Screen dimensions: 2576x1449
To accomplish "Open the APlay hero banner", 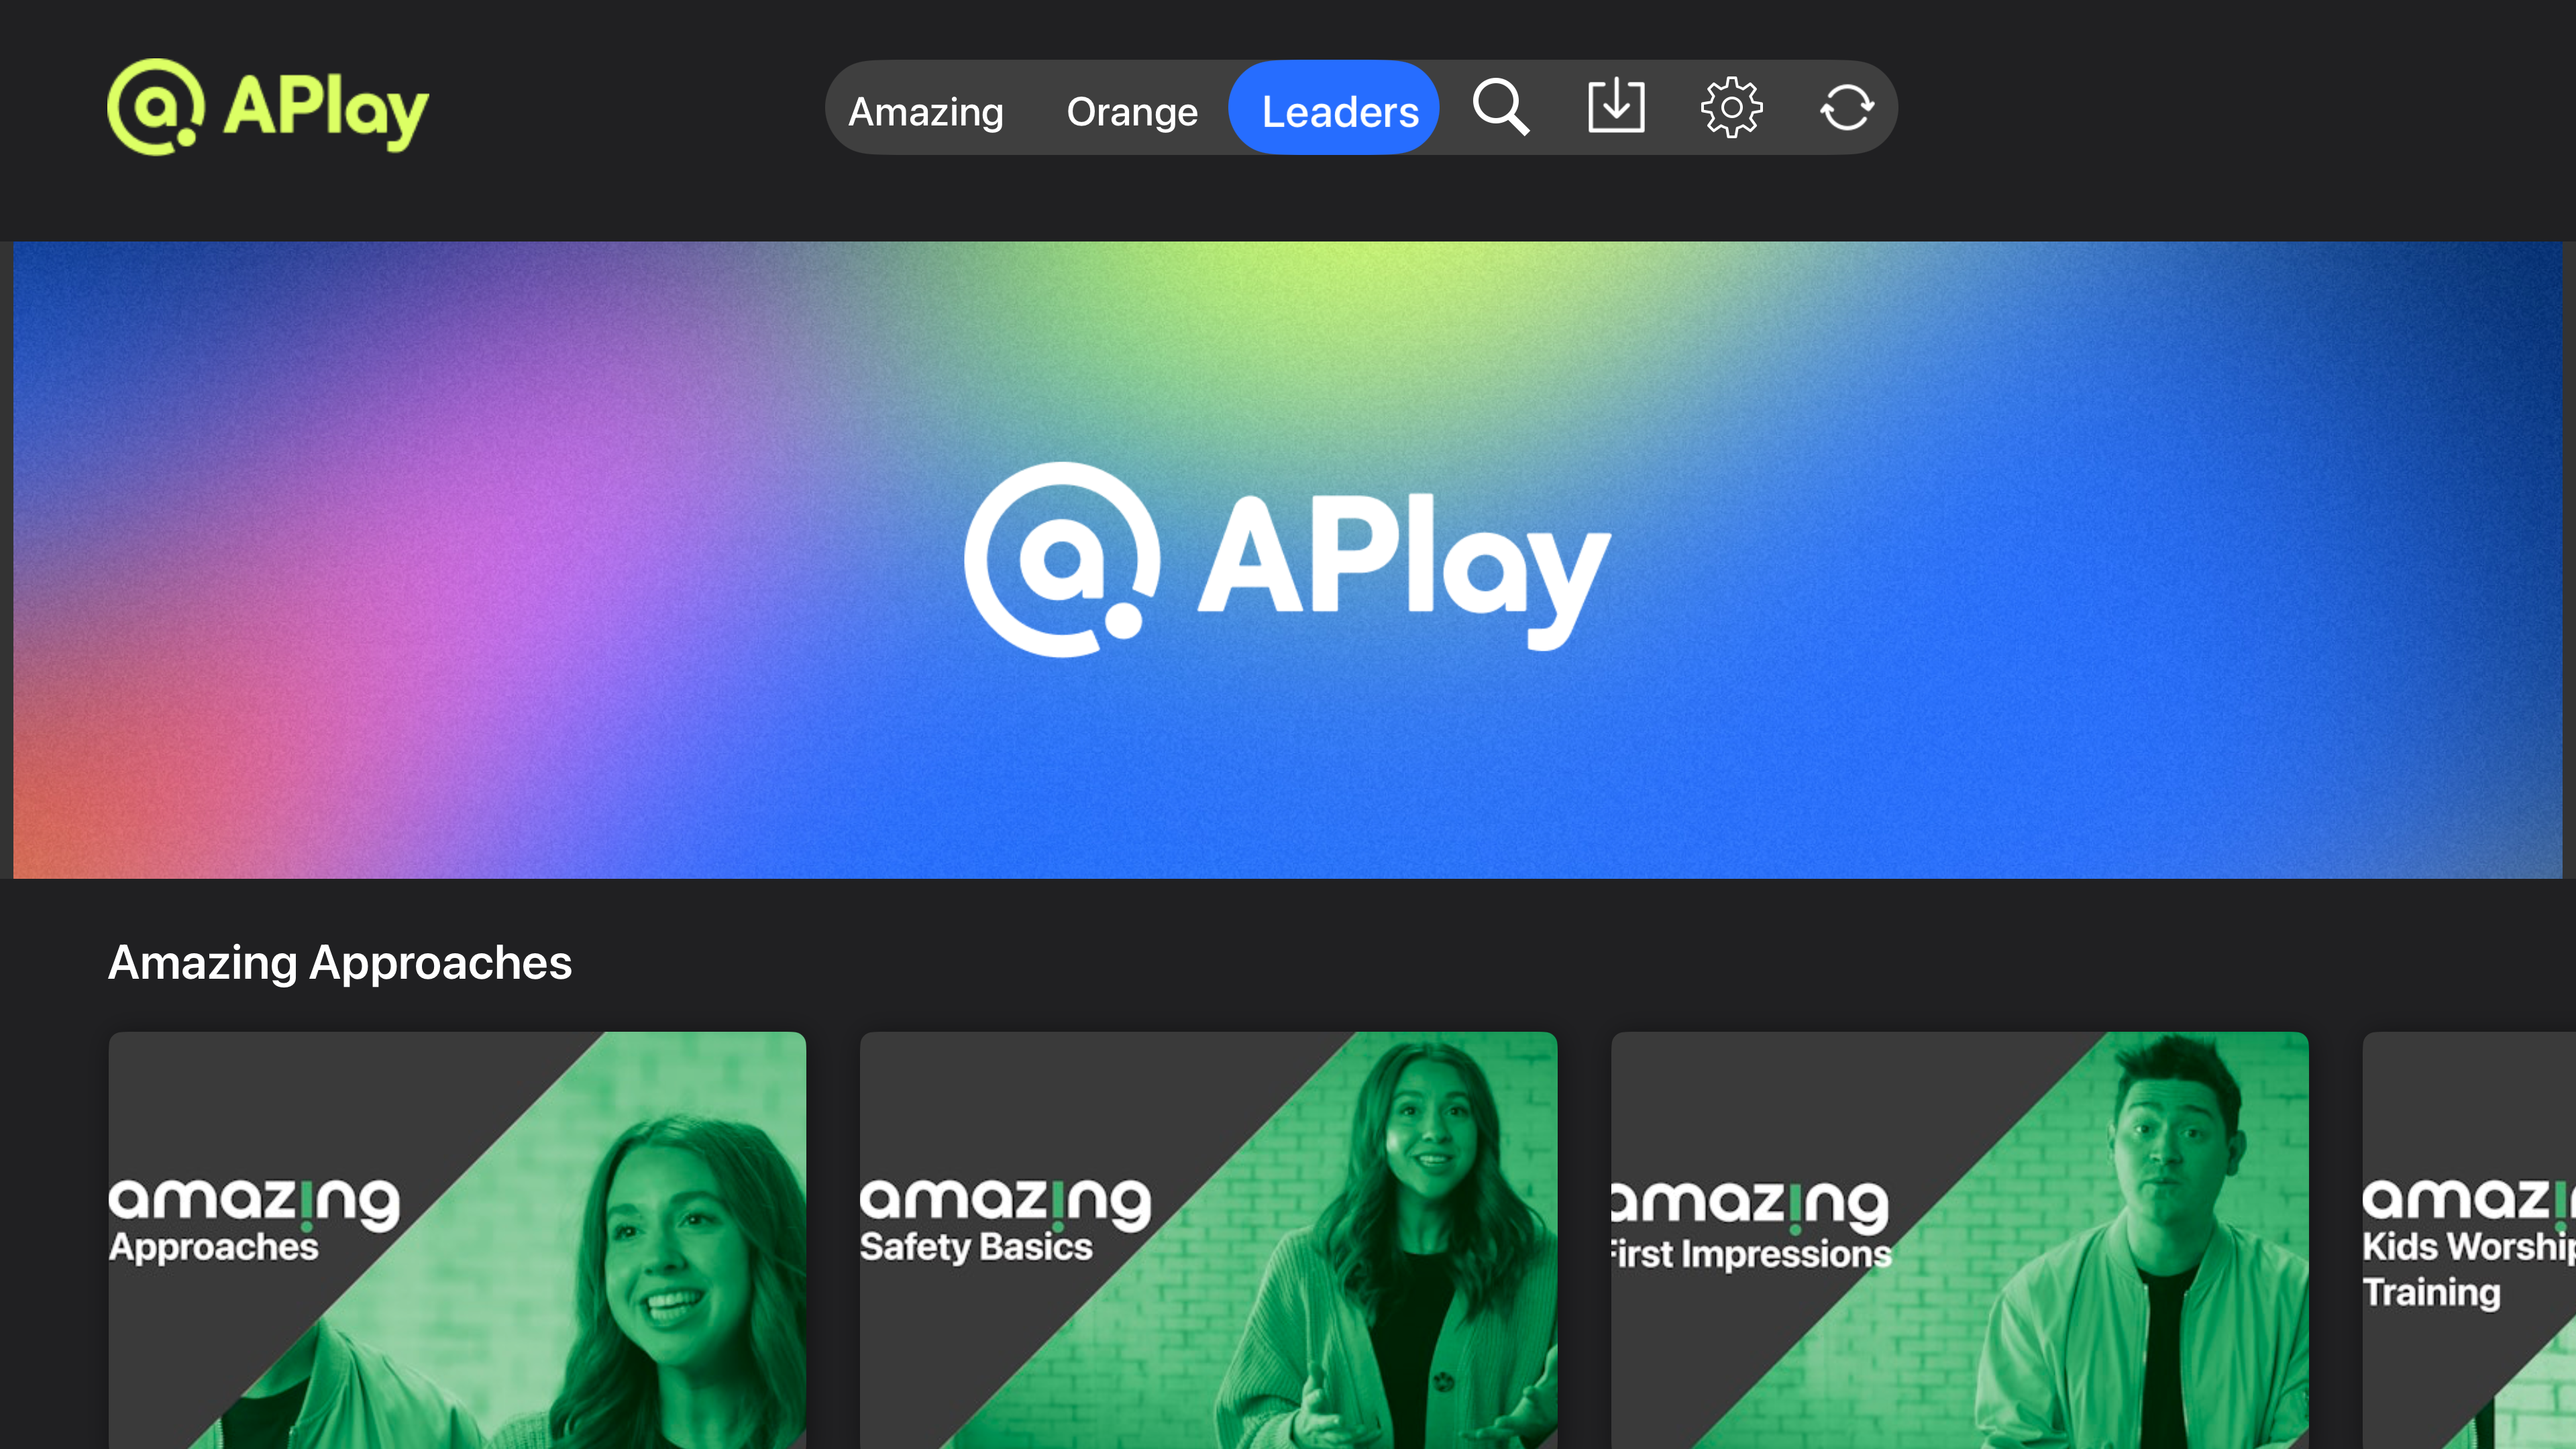I will tap(1288, 560).
